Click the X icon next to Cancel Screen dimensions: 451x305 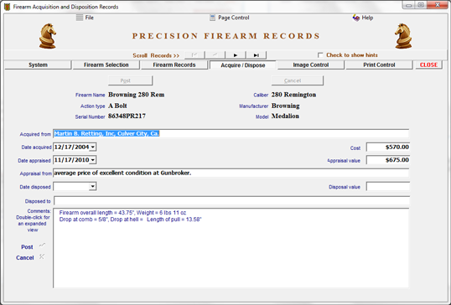42,256
